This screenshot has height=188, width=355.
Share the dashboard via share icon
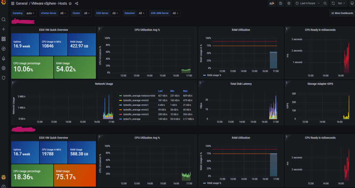tap(77, 3)
